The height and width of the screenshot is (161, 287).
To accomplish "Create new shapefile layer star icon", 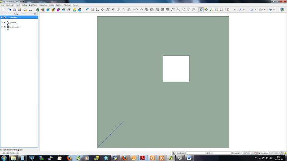I will pos(74,9).
